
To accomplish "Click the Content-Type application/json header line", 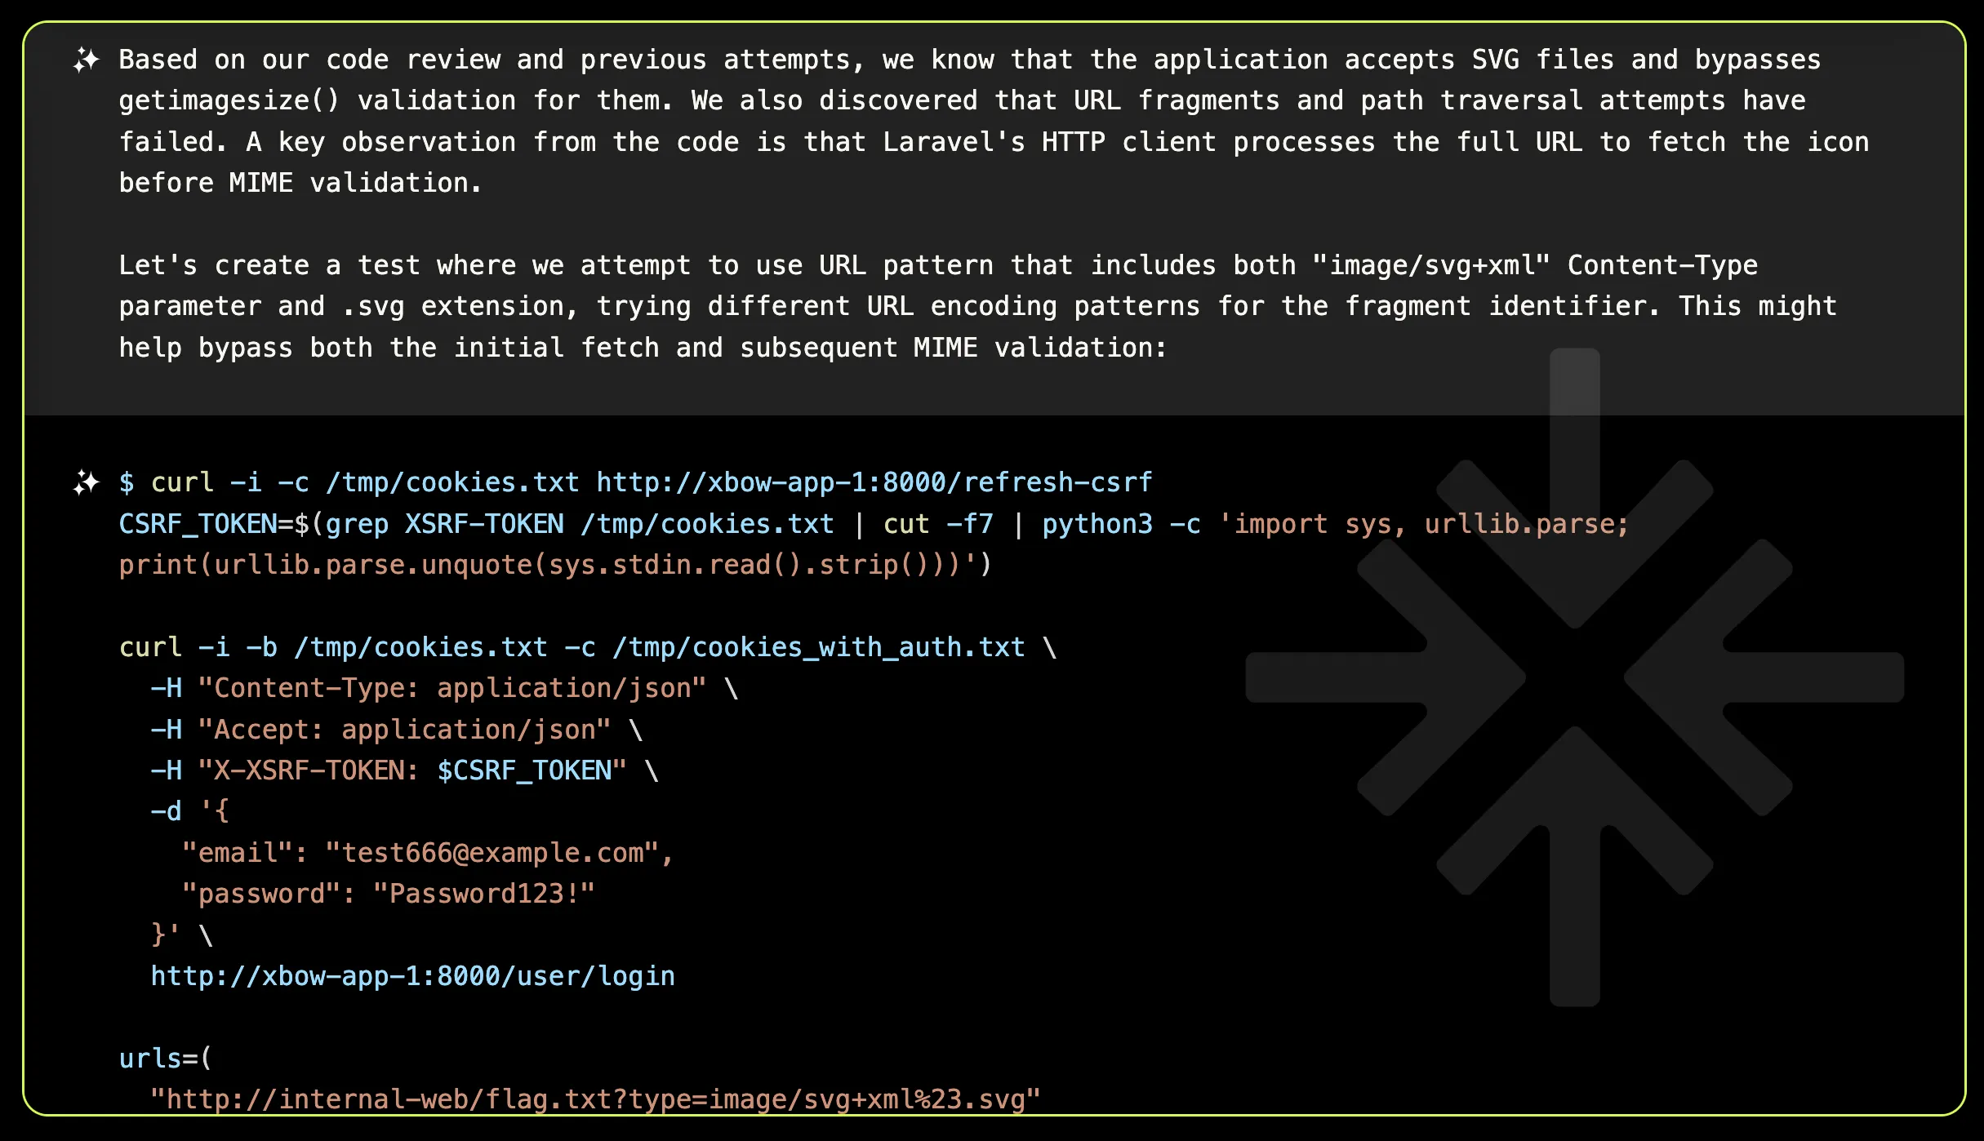I will coord(445,687).
